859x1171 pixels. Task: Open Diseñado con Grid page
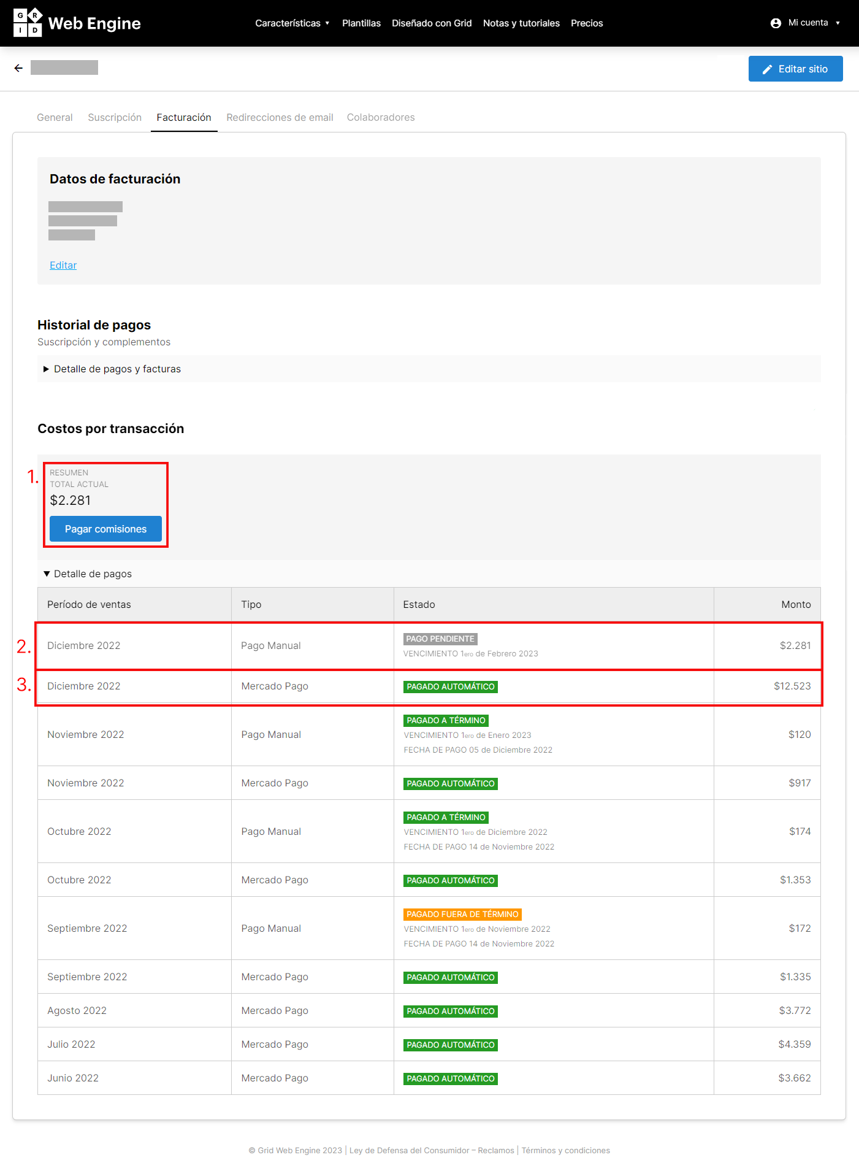[432, 23]
